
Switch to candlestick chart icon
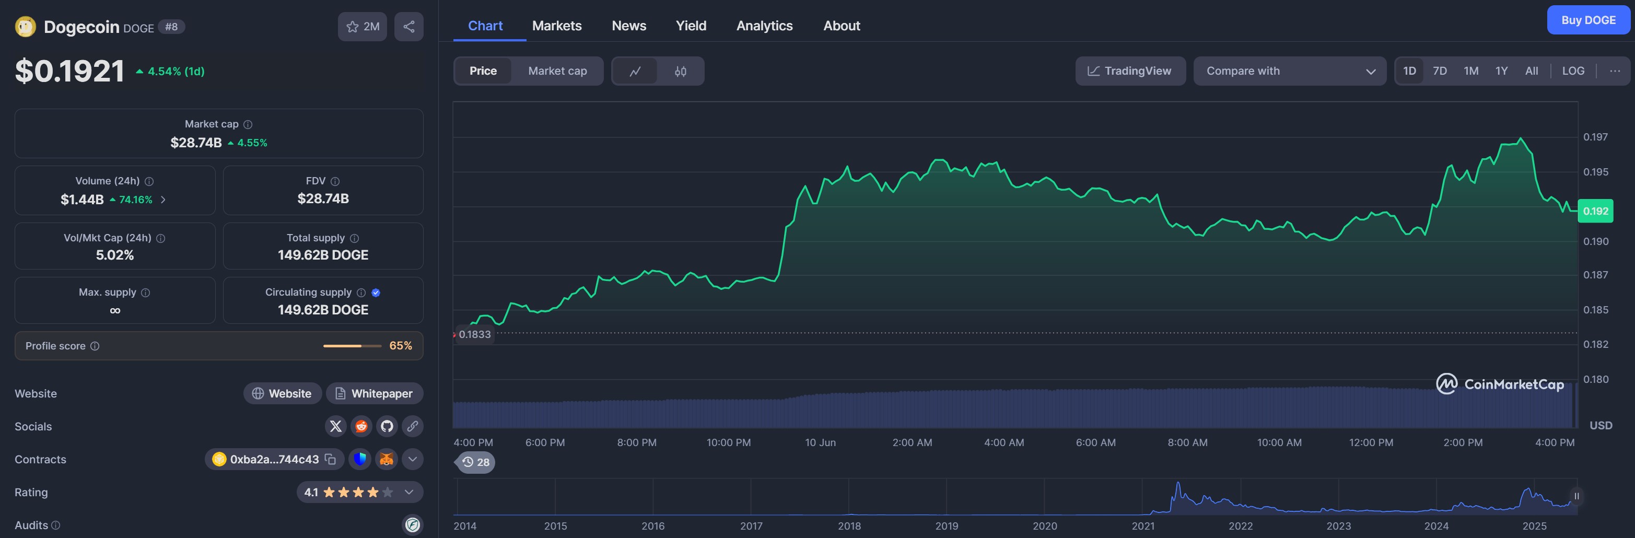point(681,71)
